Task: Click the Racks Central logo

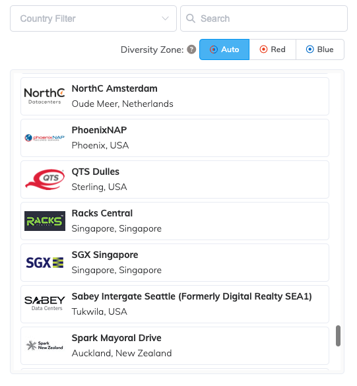Action: pos(45,221)
